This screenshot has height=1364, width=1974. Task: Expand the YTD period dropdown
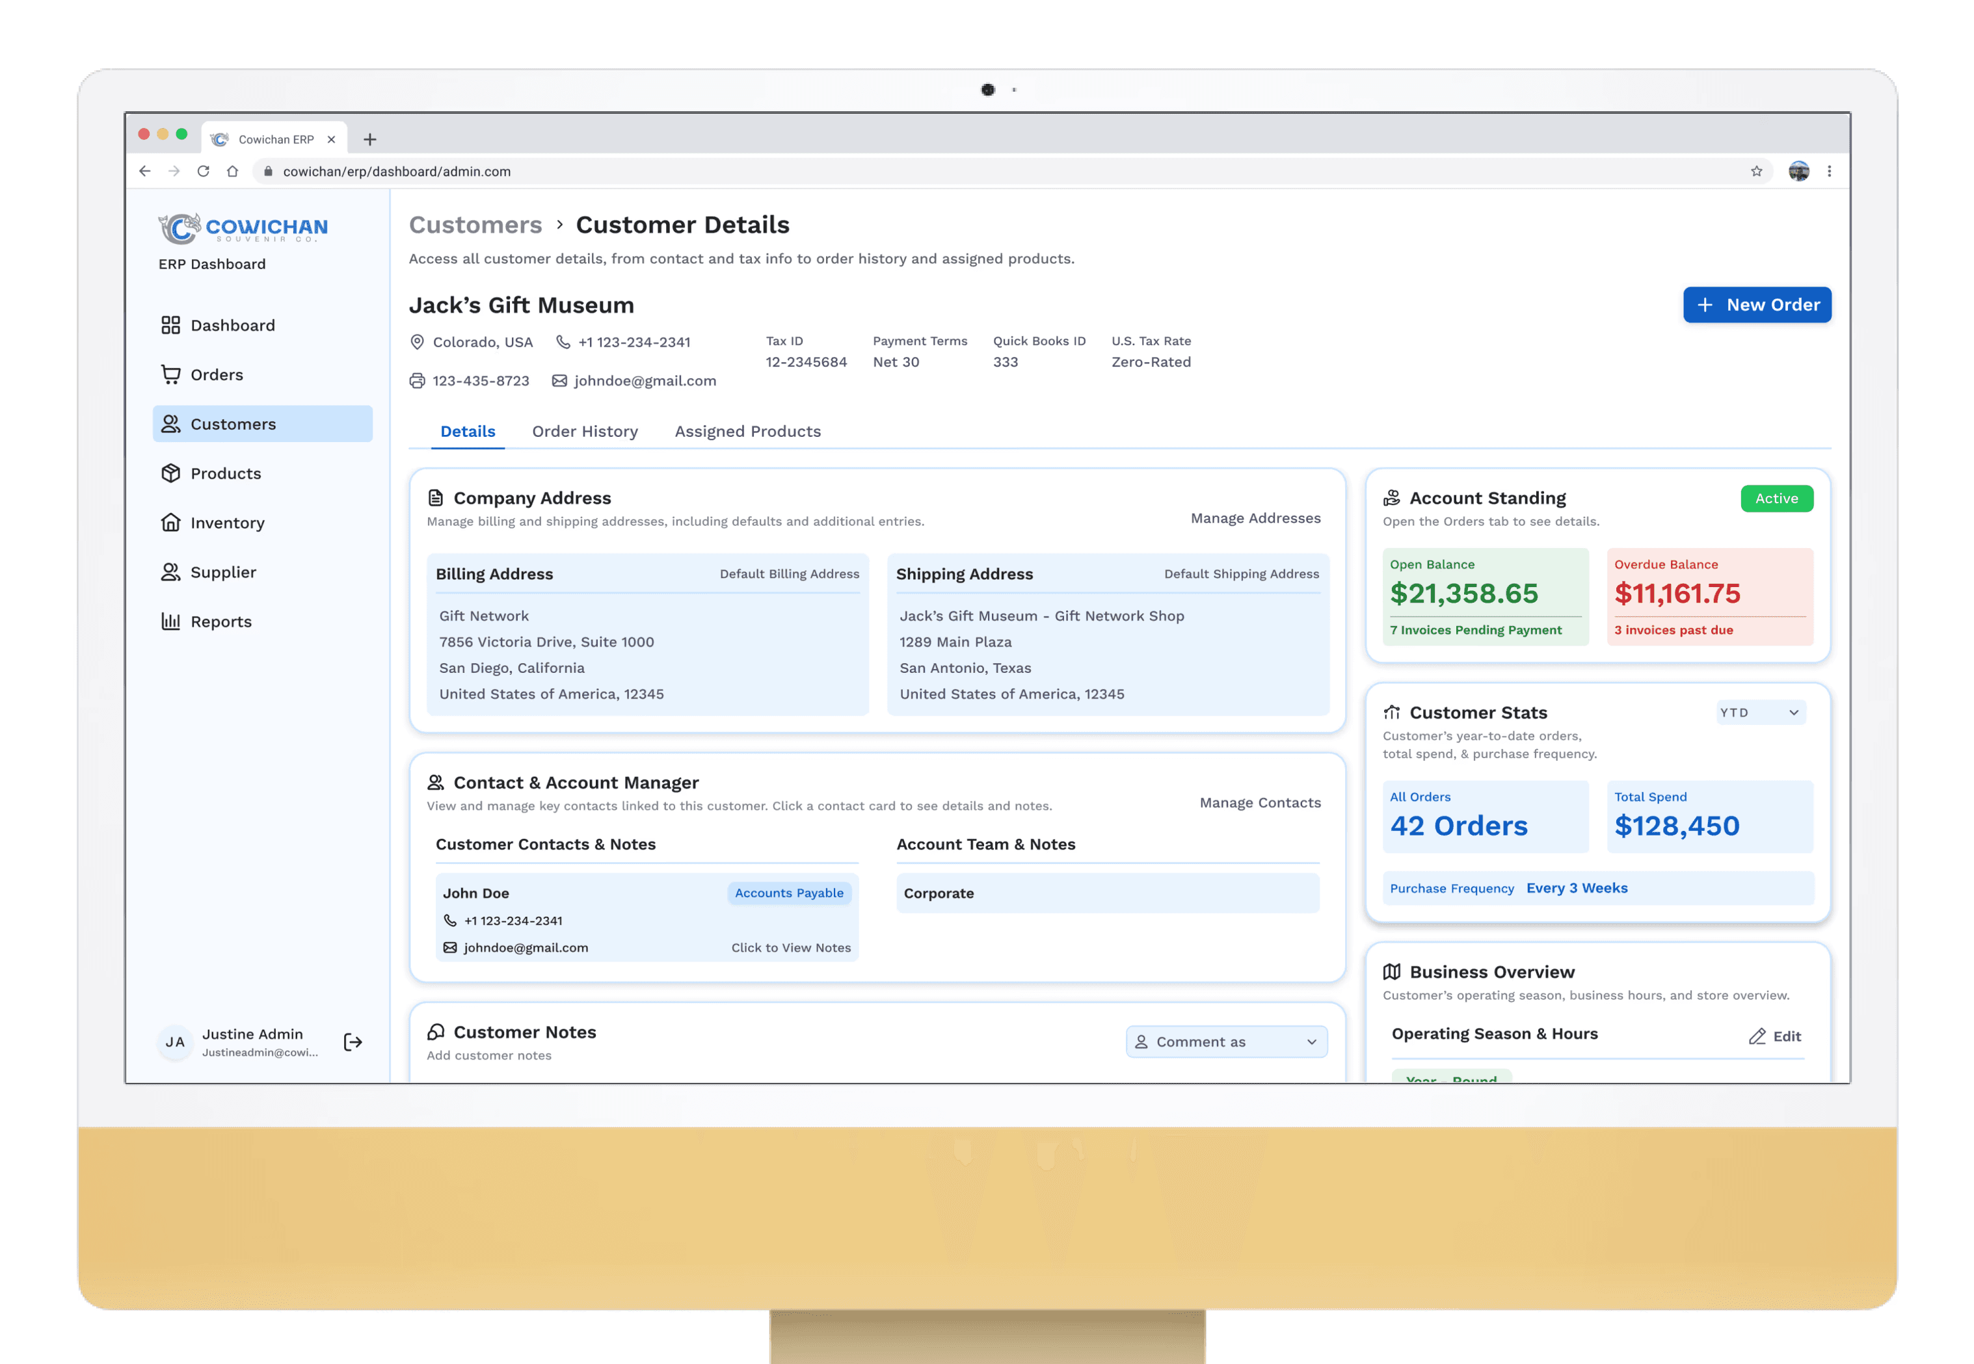pos(1760,712)
